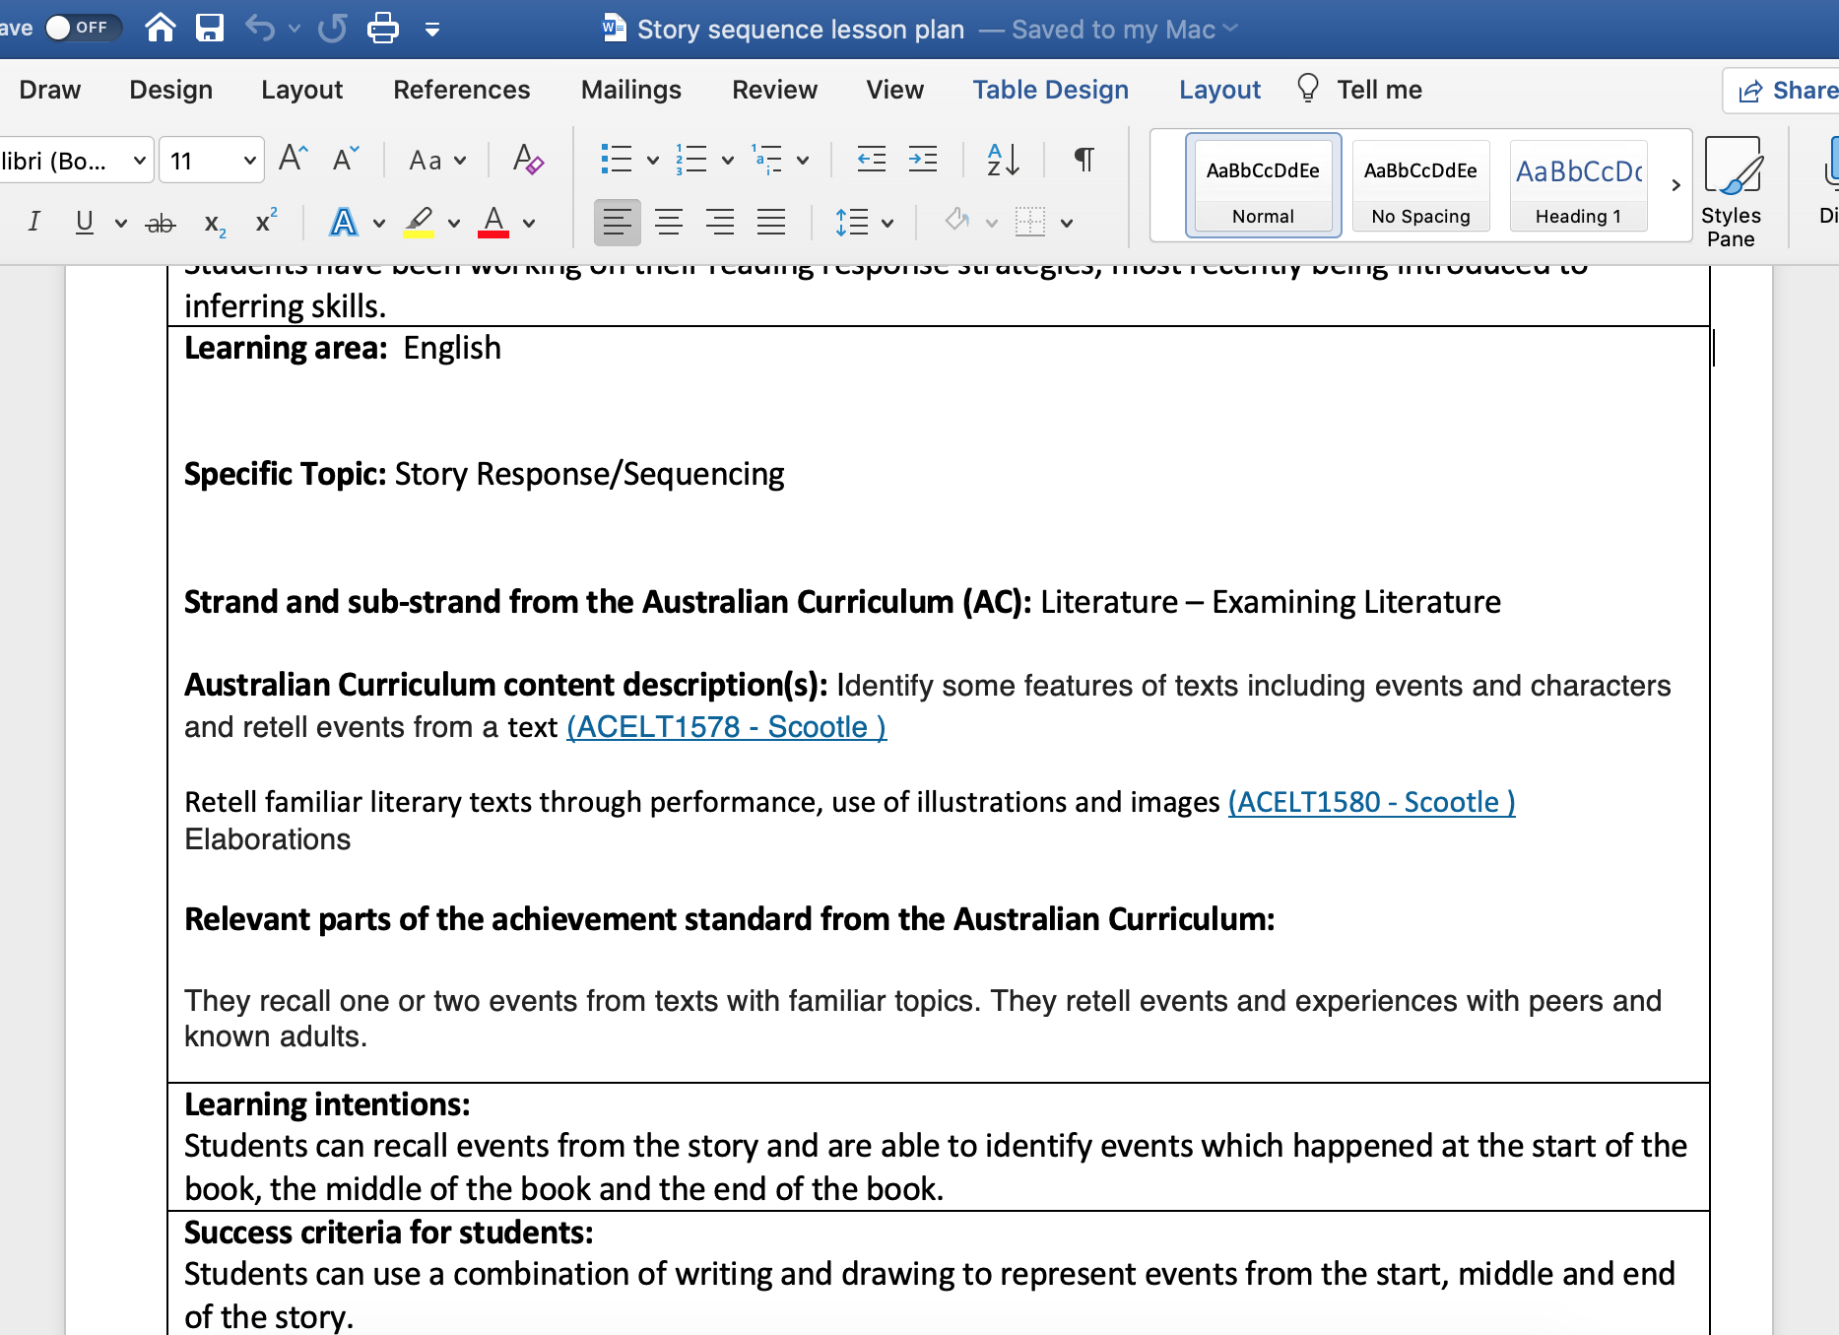Viewport: 1839px width, 1335px height.
Task: Click the 'Learning area: English' cell text
Action: pos(343,348)
